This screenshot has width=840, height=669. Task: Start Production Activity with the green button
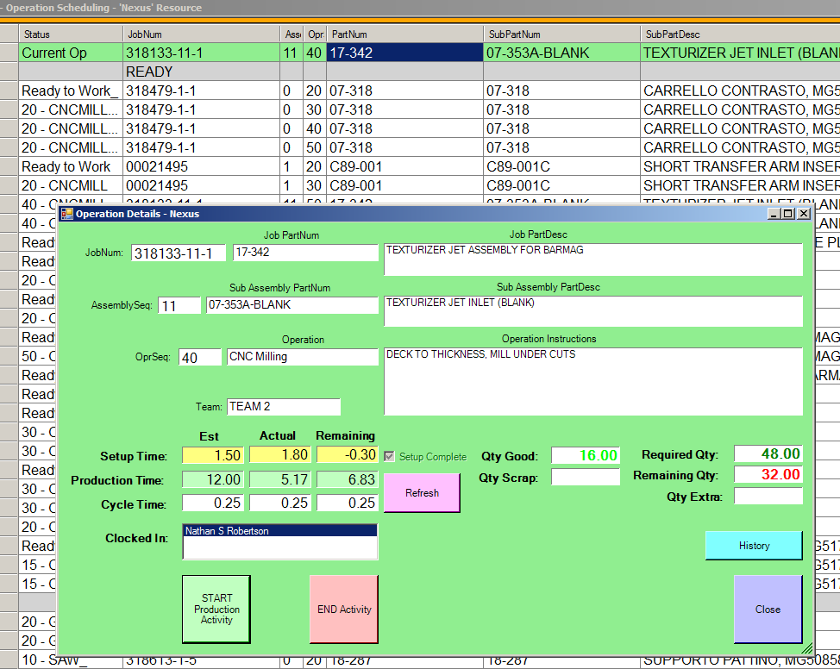click(x=216, y=610)
